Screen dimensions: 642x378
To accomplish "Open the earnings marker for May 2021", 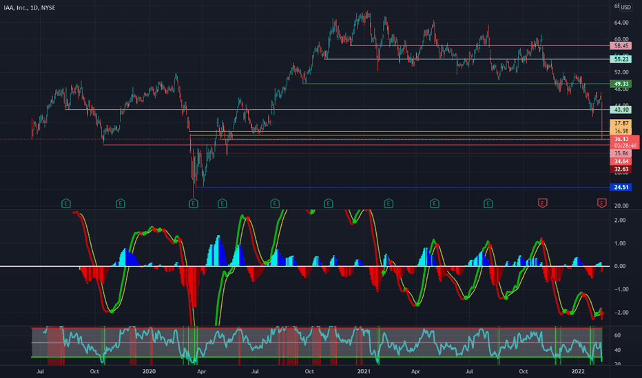I will pyautogui.click(x=435, y=203).
